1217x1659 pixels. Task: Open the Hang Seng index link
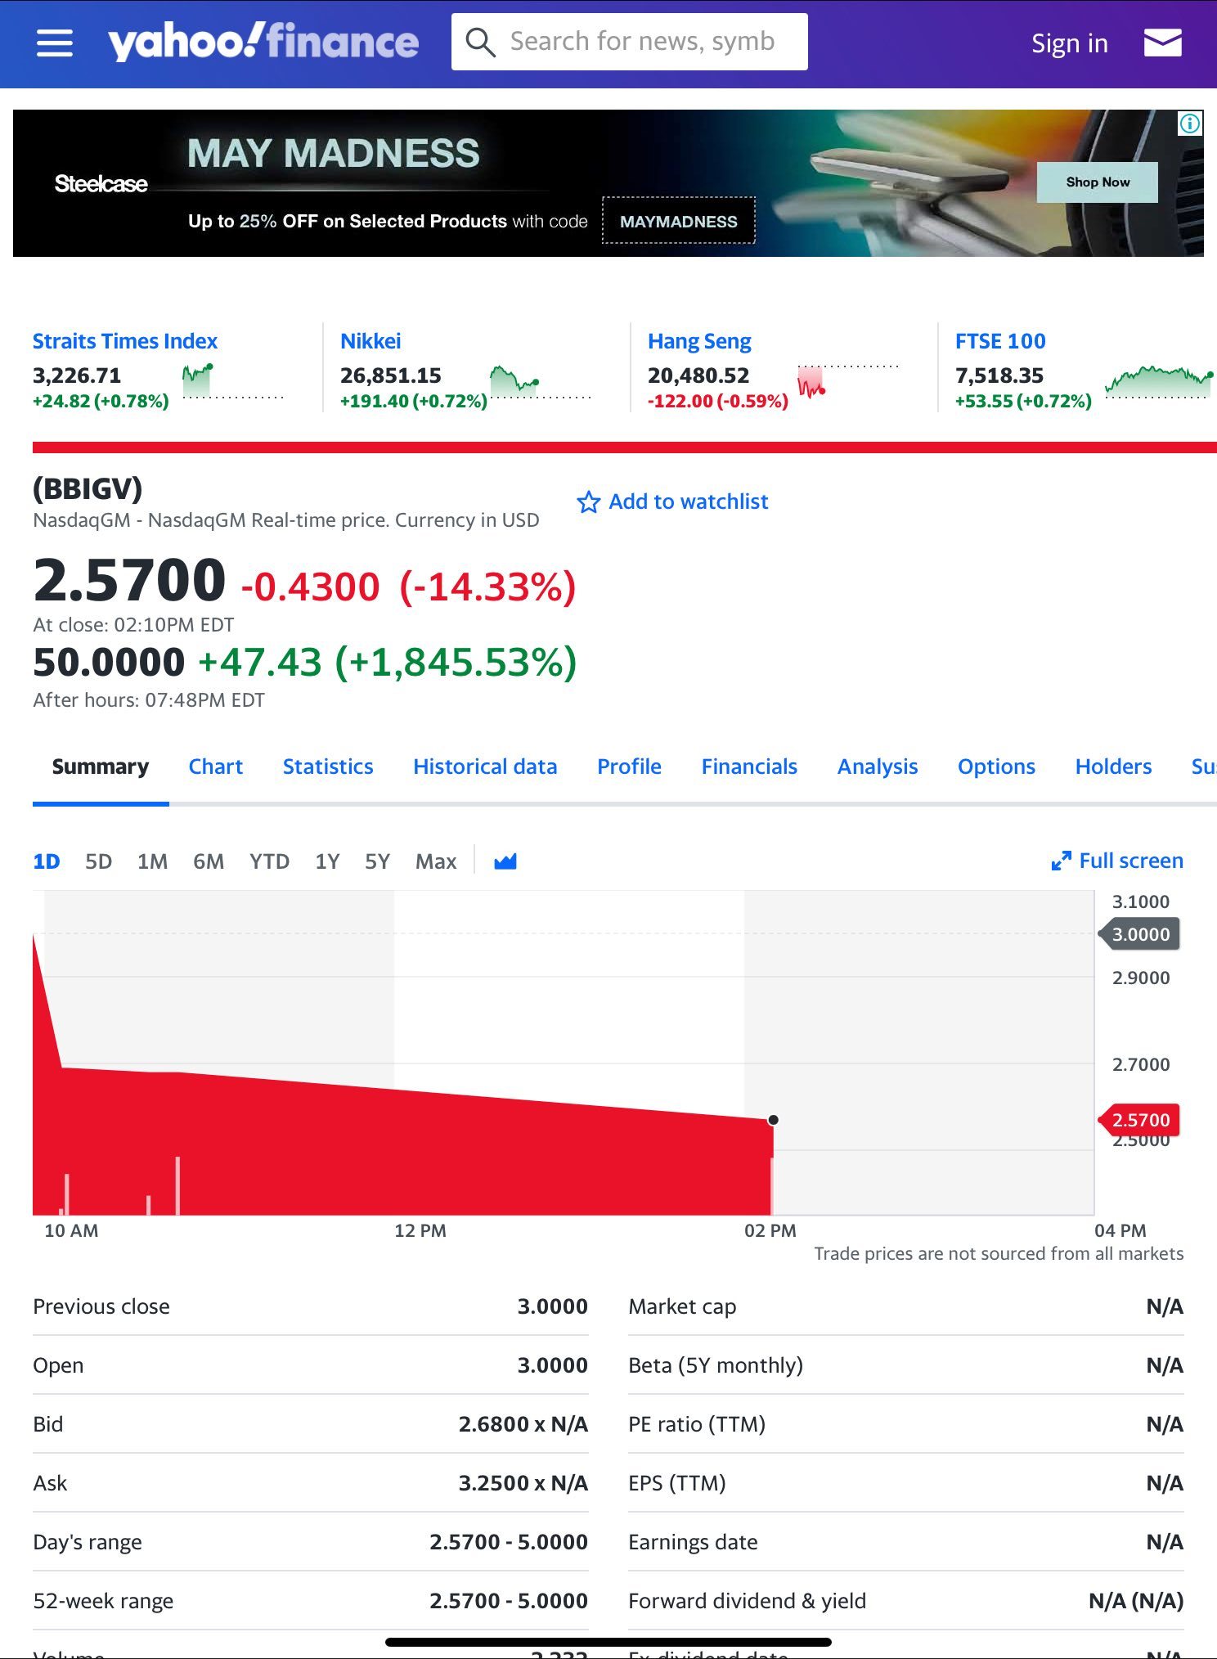tap(699, 341)
